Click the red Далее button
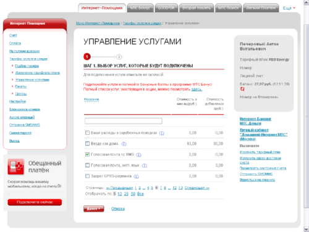The image size is (309, 232). pos(94,208)
